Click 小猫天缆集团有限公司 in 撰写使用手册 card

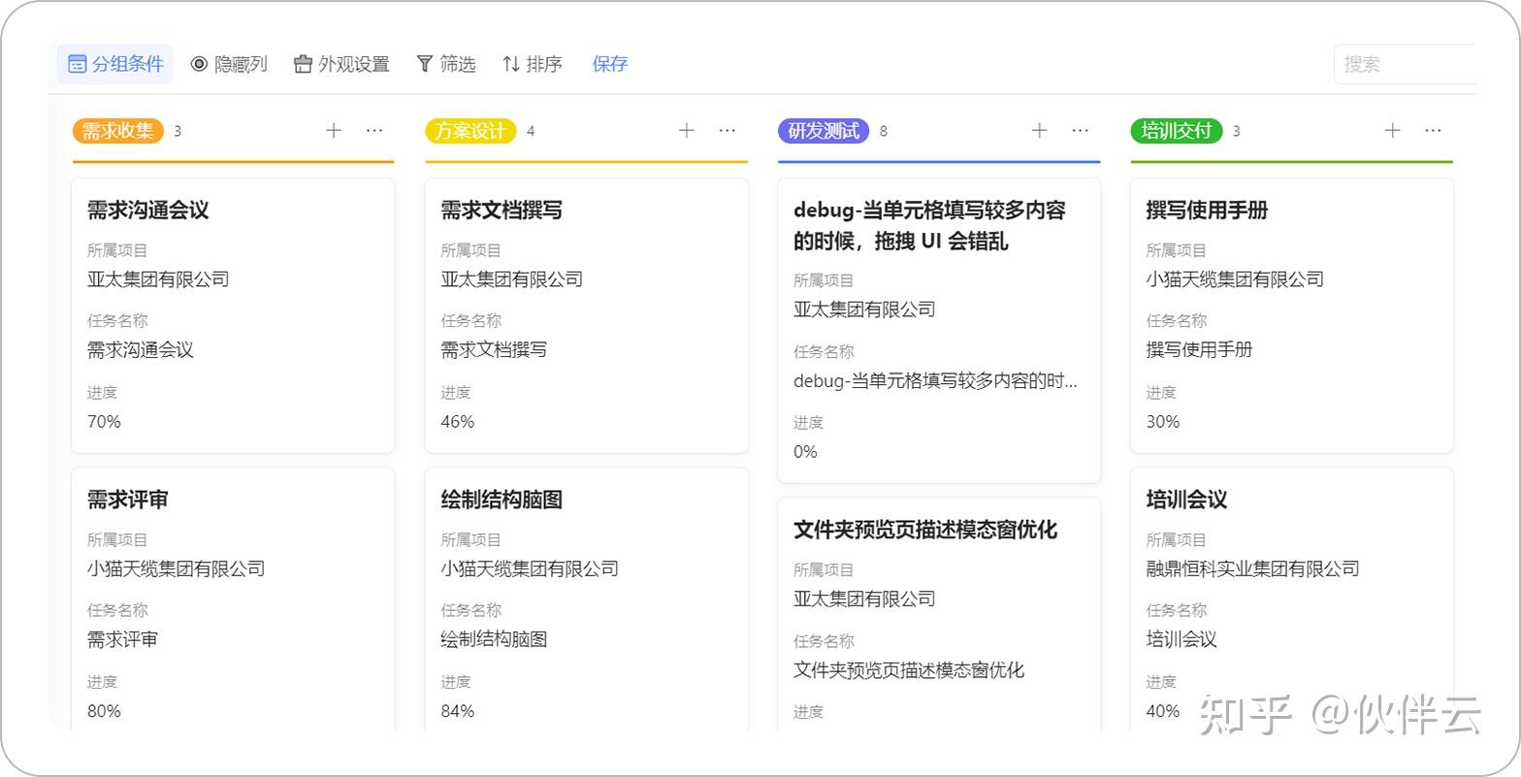pos(1235,279)
